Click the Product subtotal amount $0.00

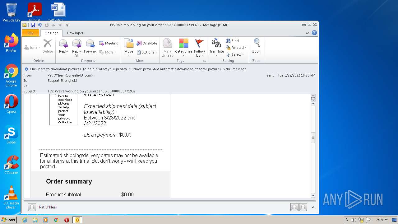pyautogui.click(x=127, y=194)
